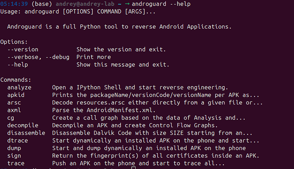Click the 'Options:' heading

(14, 42)
